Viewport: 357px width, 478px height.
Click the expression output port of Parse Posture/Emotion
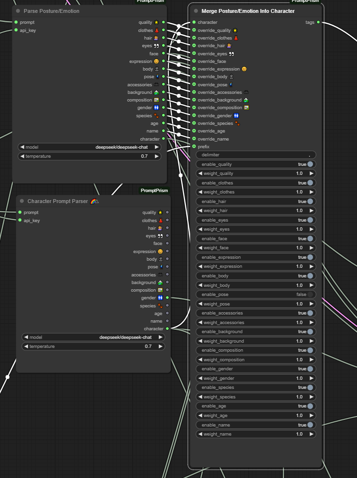pos(164,61)
